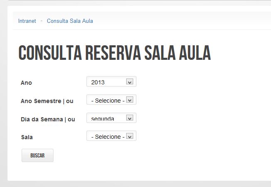Viewport: 271px width, 187px height.
Task: Click the Sala field label
Action: pyautogui.click(x=27, y=137)
